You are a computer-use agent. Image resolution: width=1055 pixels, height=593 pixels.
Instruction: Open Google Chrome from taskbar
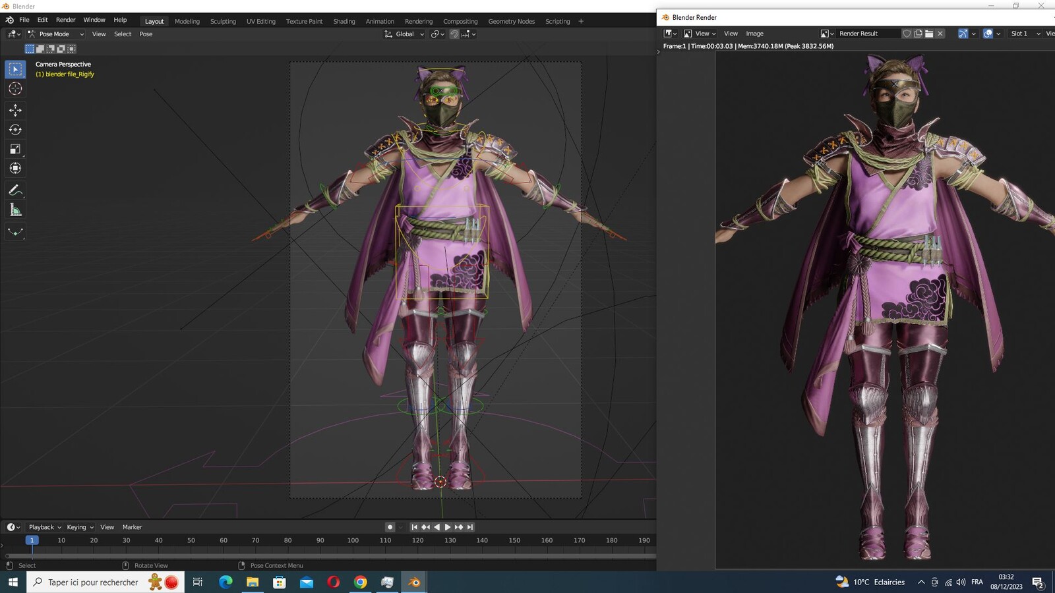point(360,582)
